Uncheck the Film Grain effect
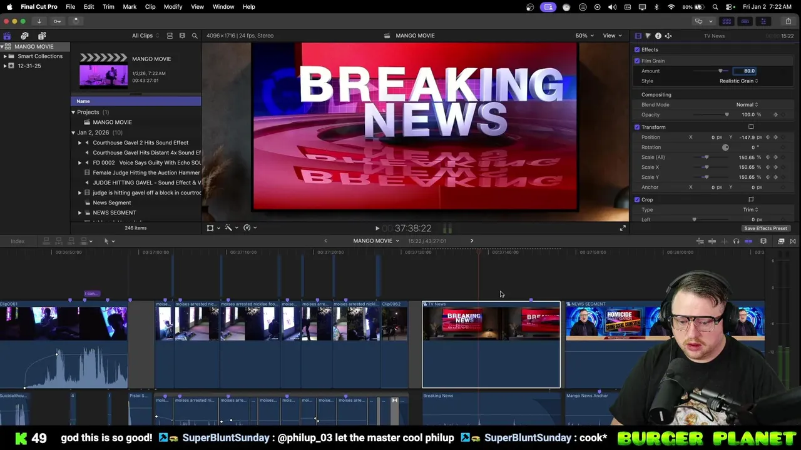This screenshot has width=801, height=450. coord(637,61)
